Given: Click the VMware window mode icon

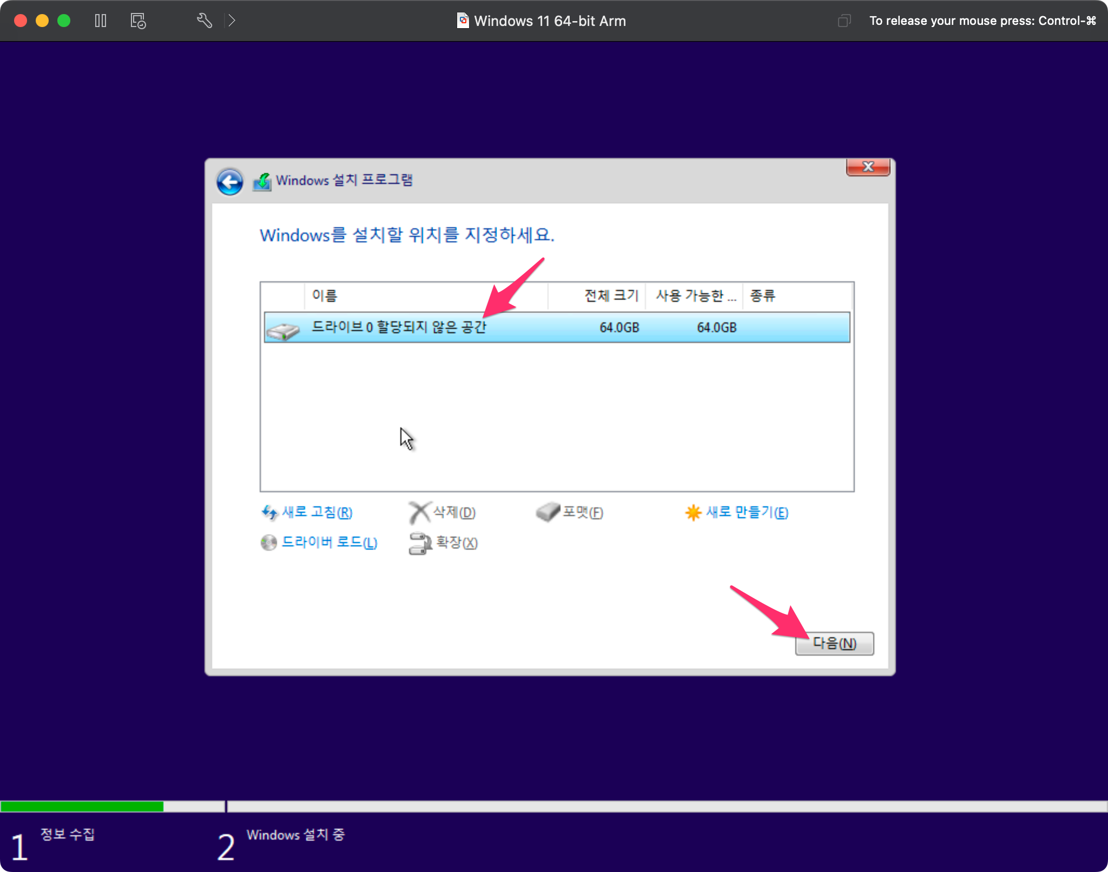Looking at the screenshot, I should [844, 21].
